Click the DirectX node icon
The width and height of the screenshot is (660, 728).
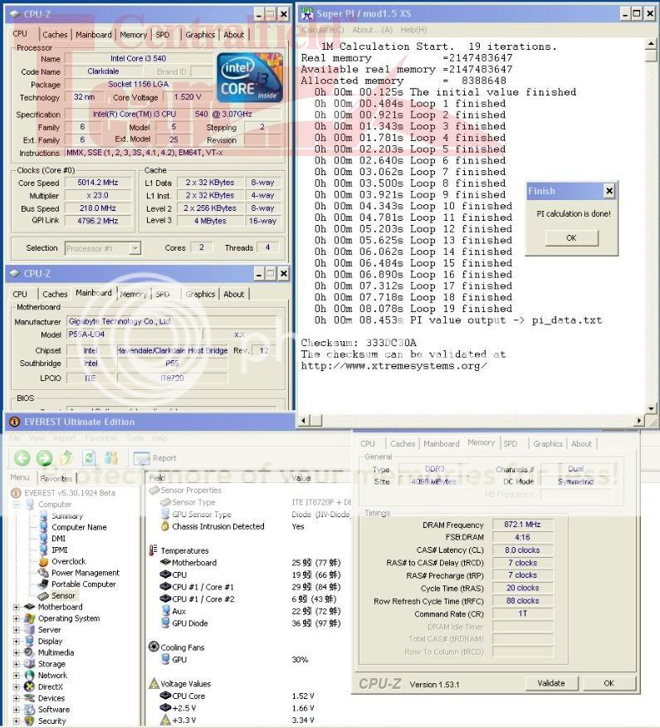coord(30,686)
